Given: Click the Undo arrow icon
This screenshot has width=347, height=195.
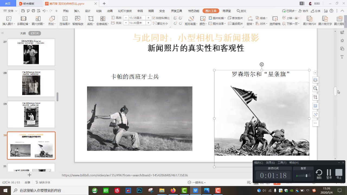Looking at the screenshot, I should click(x=44, y=11).
